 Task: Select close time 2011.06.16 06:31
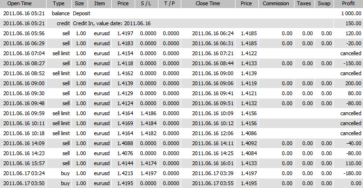pyautogui.click(x=213, y=43)
